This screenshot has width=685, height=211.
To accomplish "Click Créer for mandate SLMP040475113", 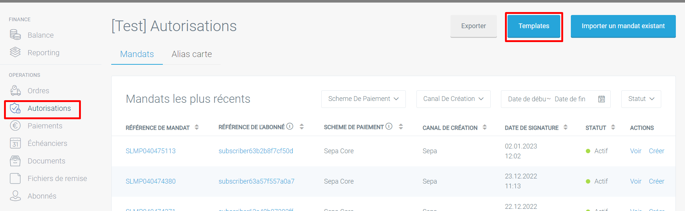I will [656, 151].
